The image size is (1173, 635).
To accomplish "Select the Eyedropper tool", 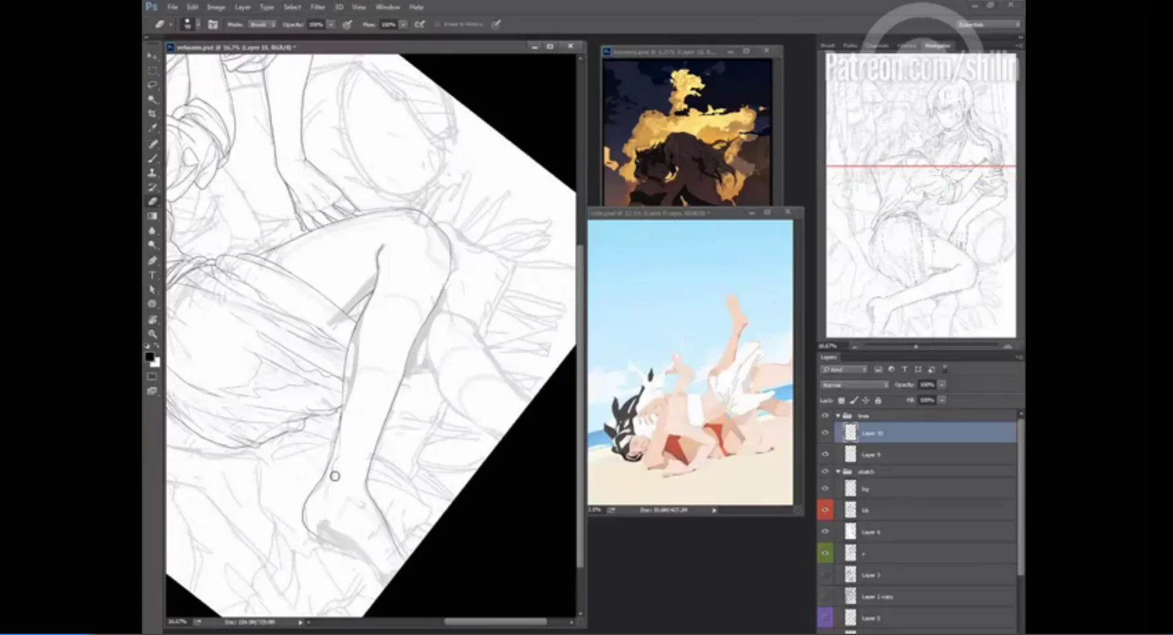I will click(152, 128).
